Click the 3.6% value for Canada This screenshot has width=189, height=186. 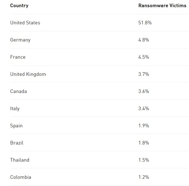pos(143,91)
